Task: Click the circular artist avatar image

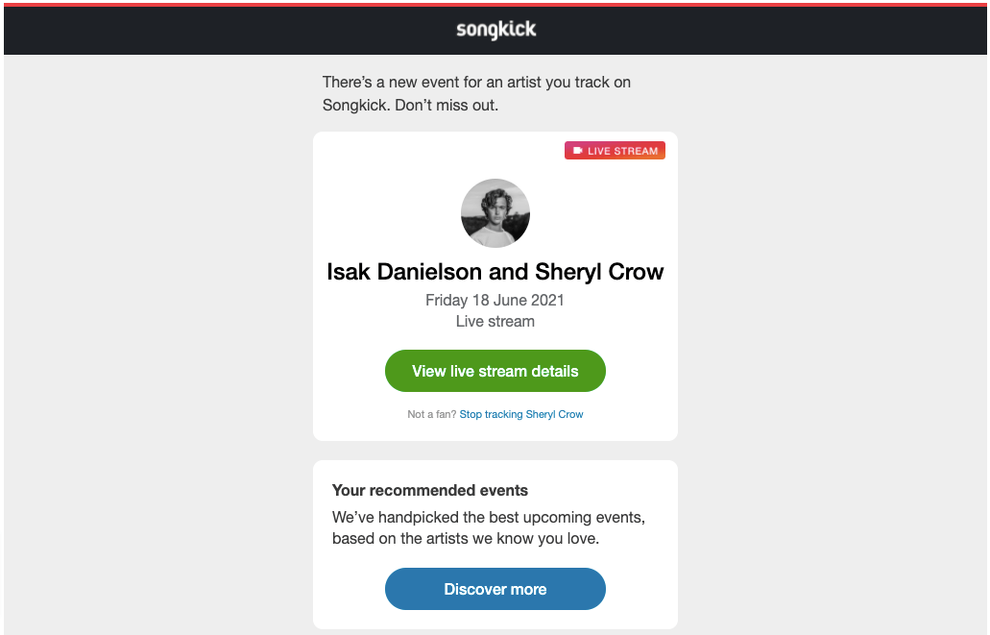Action: 495,212
